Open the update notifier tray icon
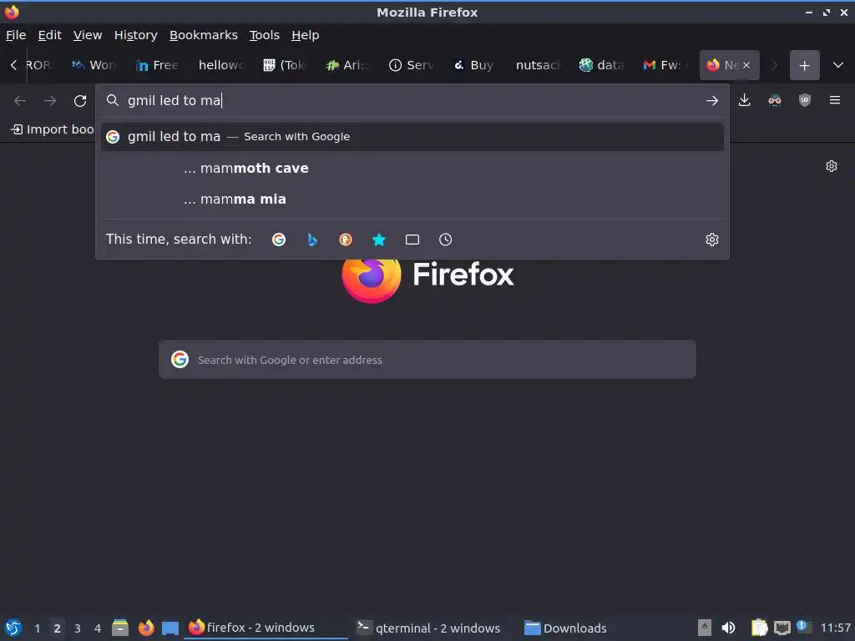 (x=803, y=626)
